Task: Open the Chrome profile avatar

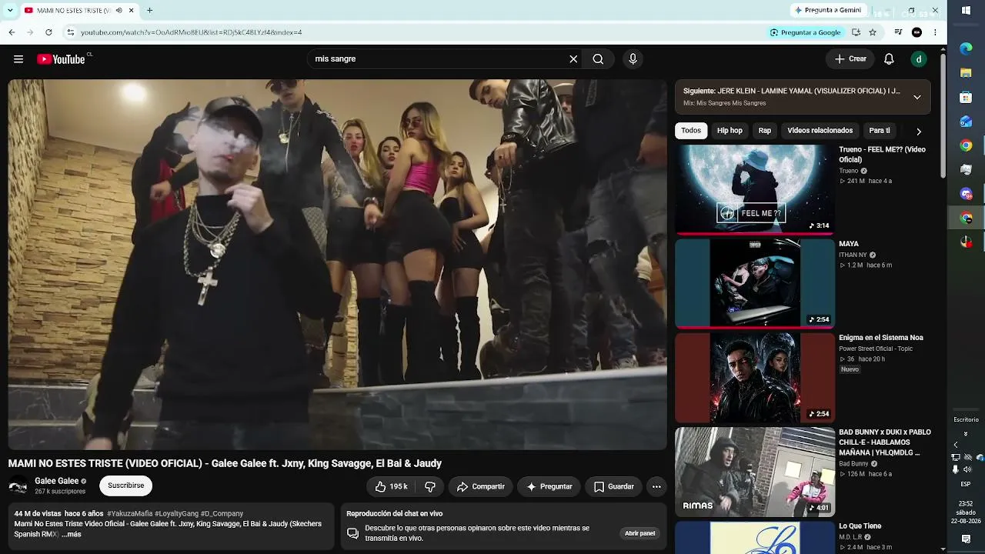Action: pos(917,32)
